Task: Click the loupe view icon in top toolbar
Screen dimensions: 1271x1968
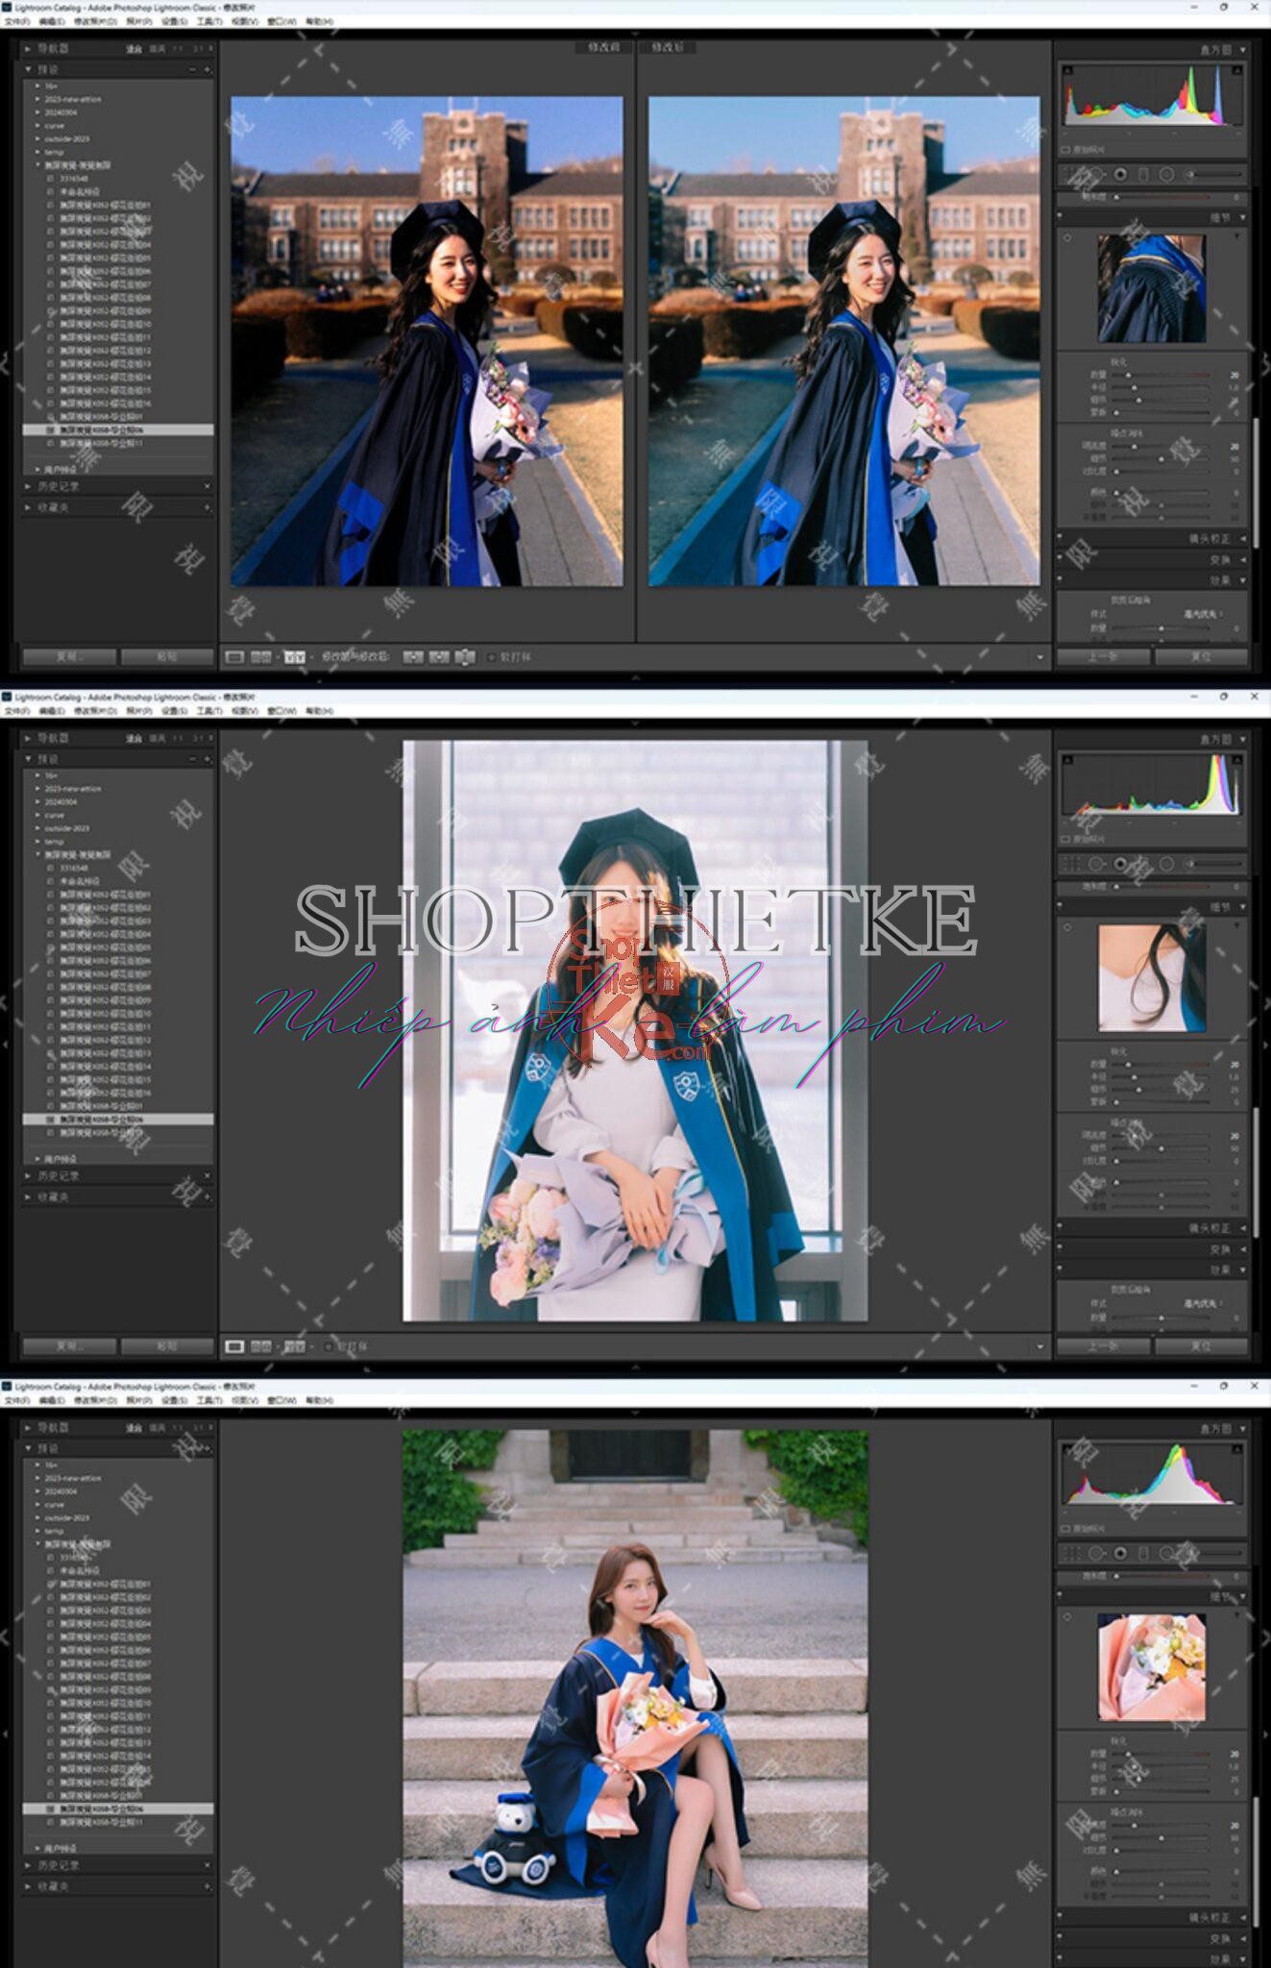Action: [x=234, y=657]
